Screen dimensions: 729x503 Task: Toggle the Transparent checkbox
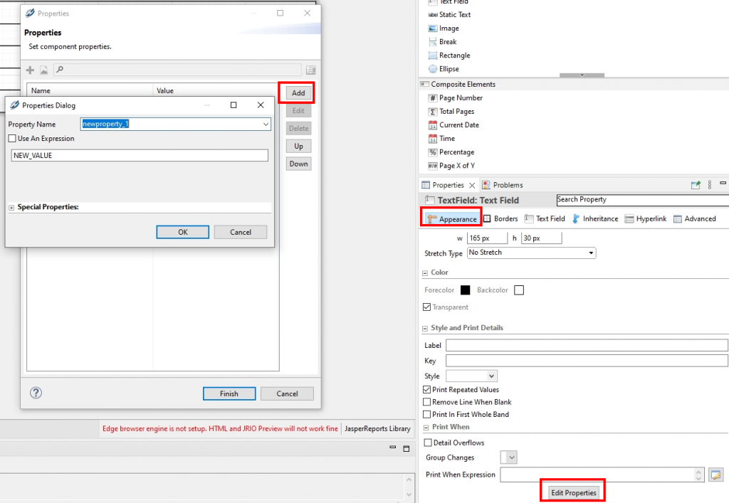(427, 307)
